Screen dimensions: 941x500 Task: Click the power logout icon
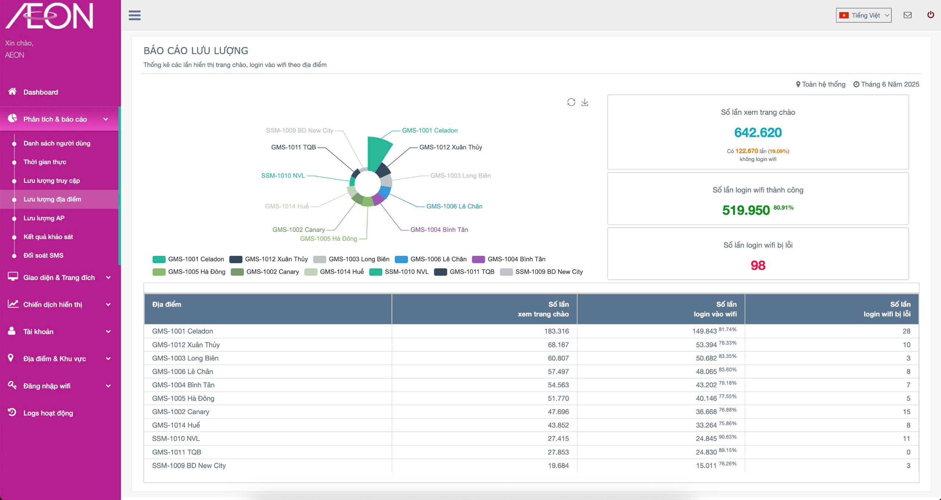[x=931, y=15]
